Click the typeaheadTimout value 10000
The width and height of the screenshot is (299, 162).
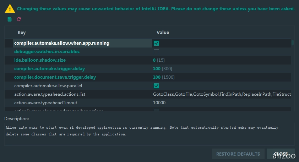pyautogui.click(x=159, y=103)
